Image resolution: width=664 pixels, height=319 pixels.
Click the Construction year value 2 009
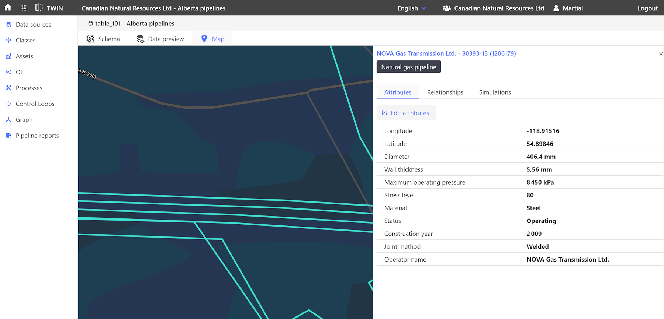pyautogui.click(x=534, y=234)
